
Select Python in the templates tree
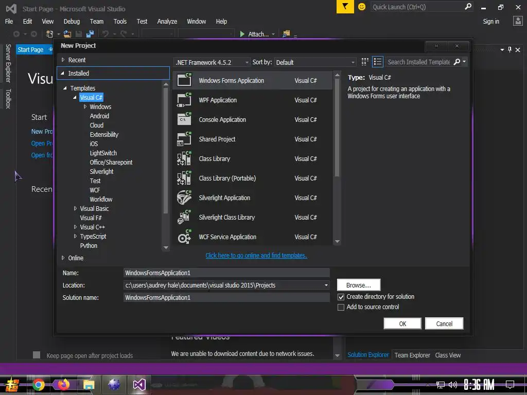[89, 245]
